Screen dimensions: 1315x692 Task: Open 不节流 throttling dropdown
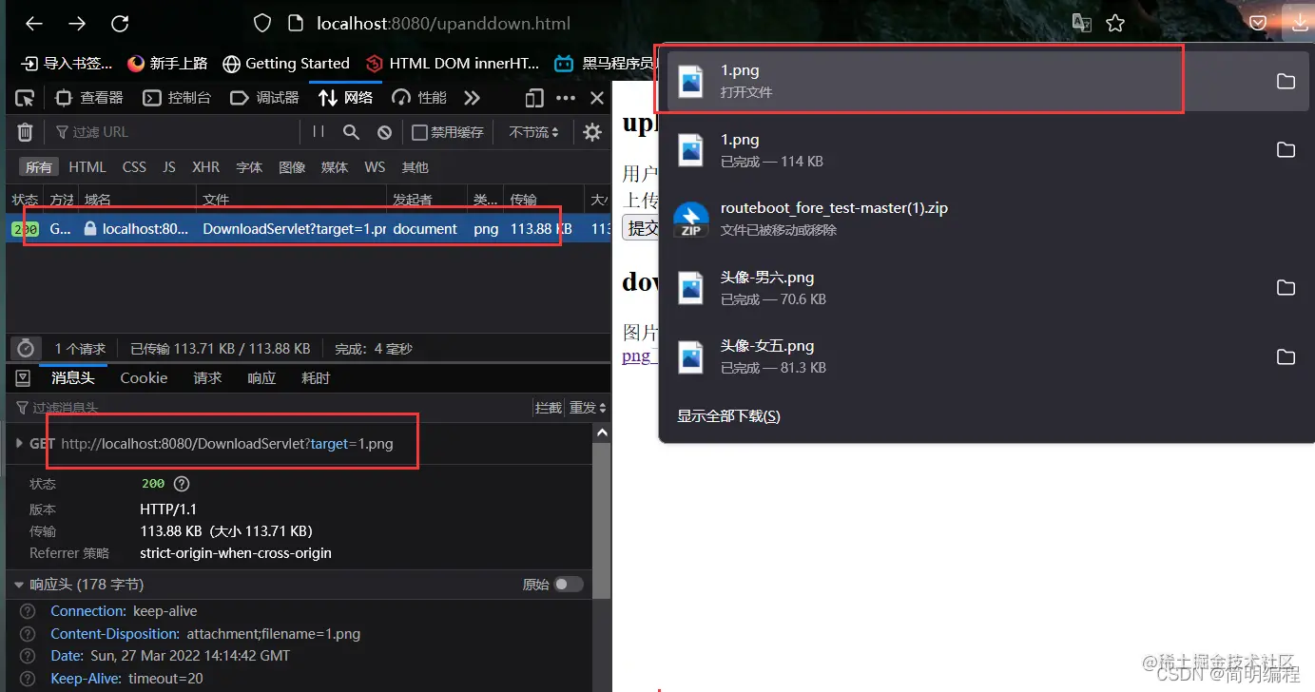coord(533,132)
